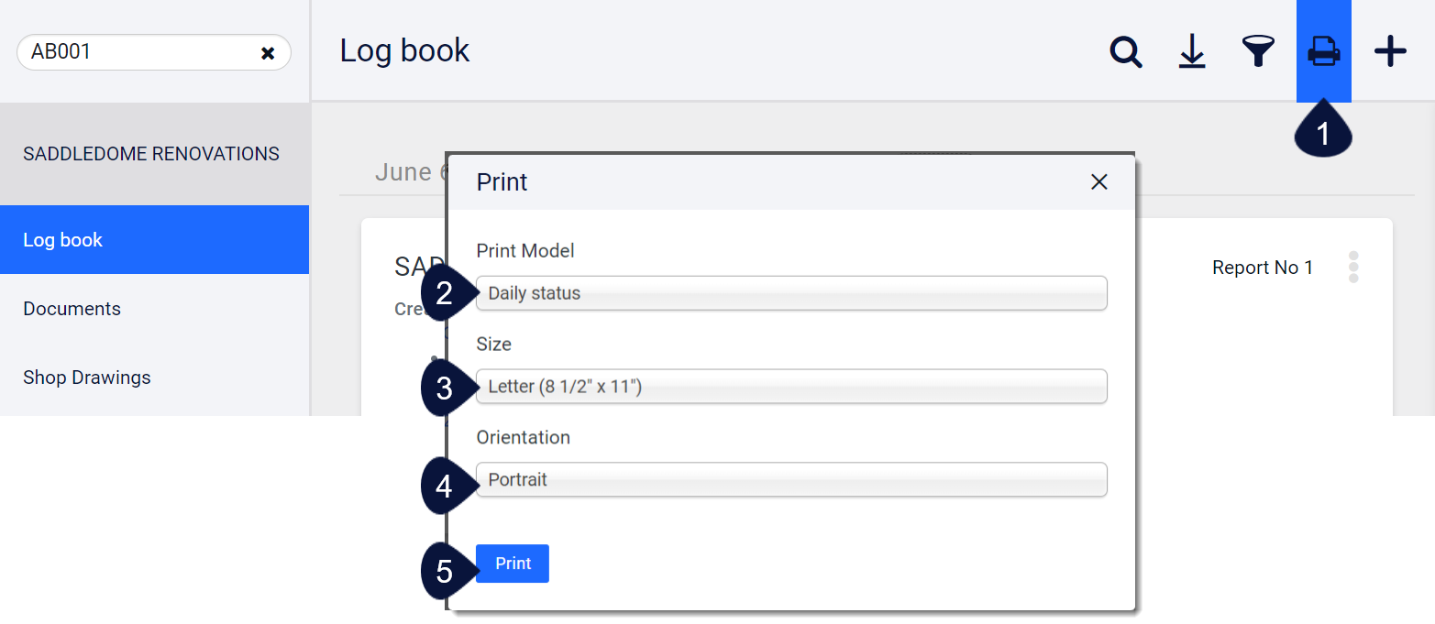Close the Print dialog with X
Screen dimensions: 1435x624
pos(1099,181)
